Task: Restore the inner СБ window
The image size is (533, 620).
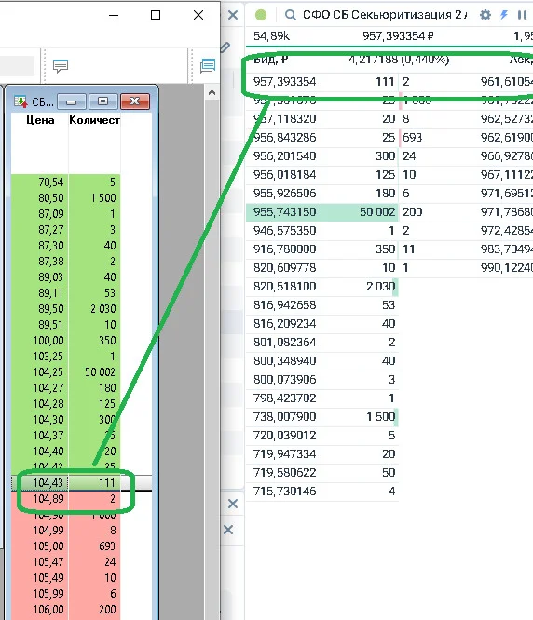Action: pyautogui.click(x=102, y=101)
